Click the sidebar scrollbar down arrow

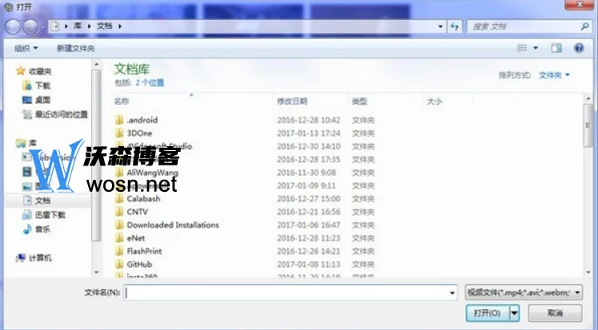[97, 272]
